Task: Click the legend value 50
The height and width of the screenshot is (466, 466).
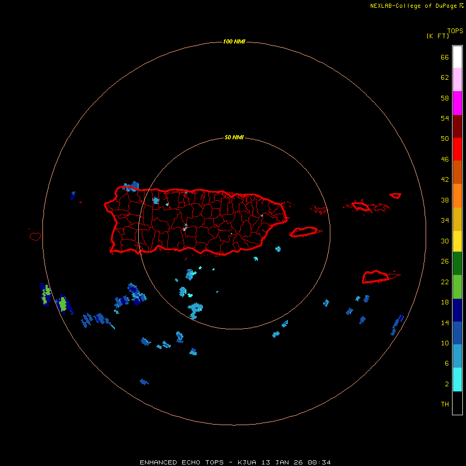Action: click(x=445, y=139)
